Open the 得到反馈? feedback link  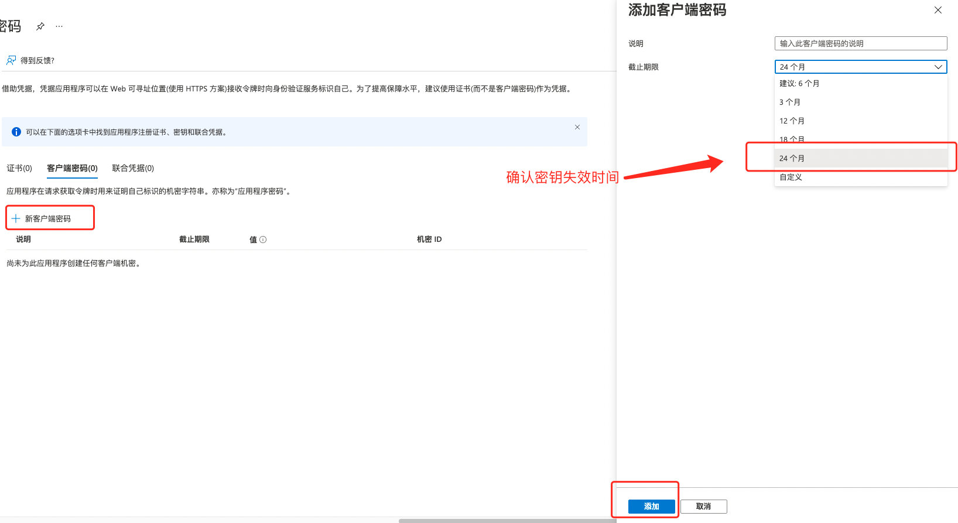click(x=37, y=60)
